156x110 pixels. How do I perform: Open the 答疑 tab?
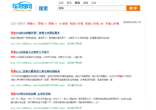pyautogui.click(x=85, y=3)
